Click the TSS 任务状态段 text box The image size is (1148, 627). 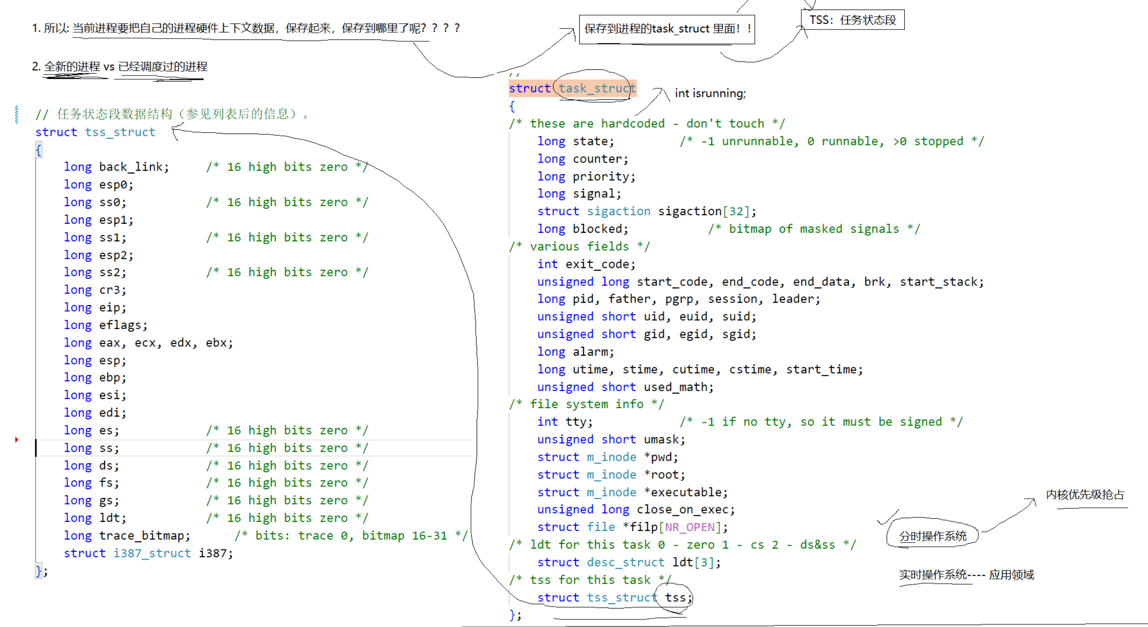[x=852, y=20]
